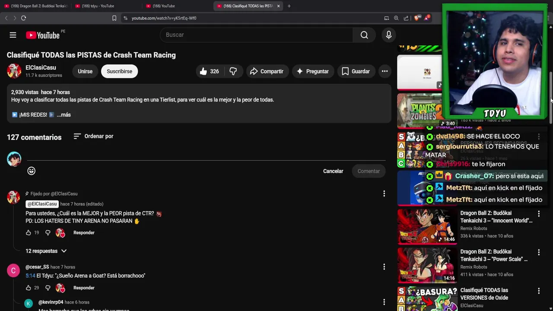Viewport: 553px width, 311px height.
Task: Open options menu for @kevinrp04 reply
Action: tap(384, 302)
